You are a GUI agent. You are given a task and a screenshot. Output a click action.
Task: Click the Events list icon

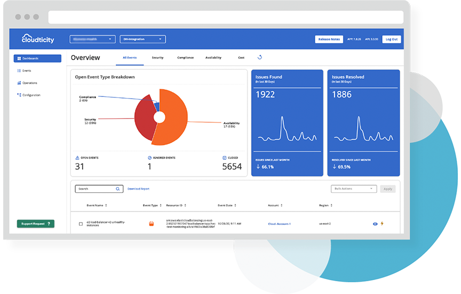19,71
